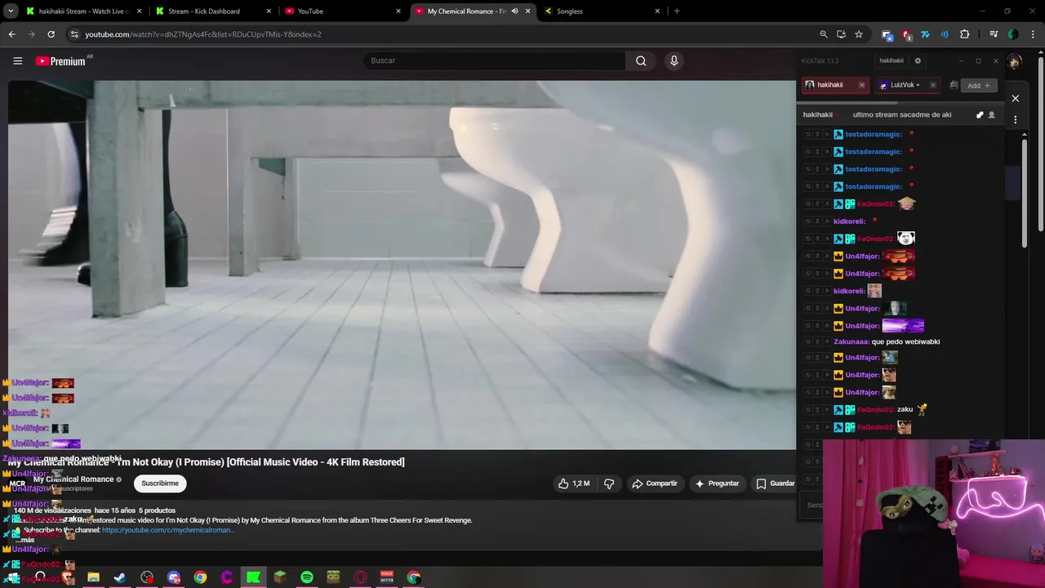Open the Chrome profile avatar
Screen dimensions: 1045x588
coord(1013,34)
